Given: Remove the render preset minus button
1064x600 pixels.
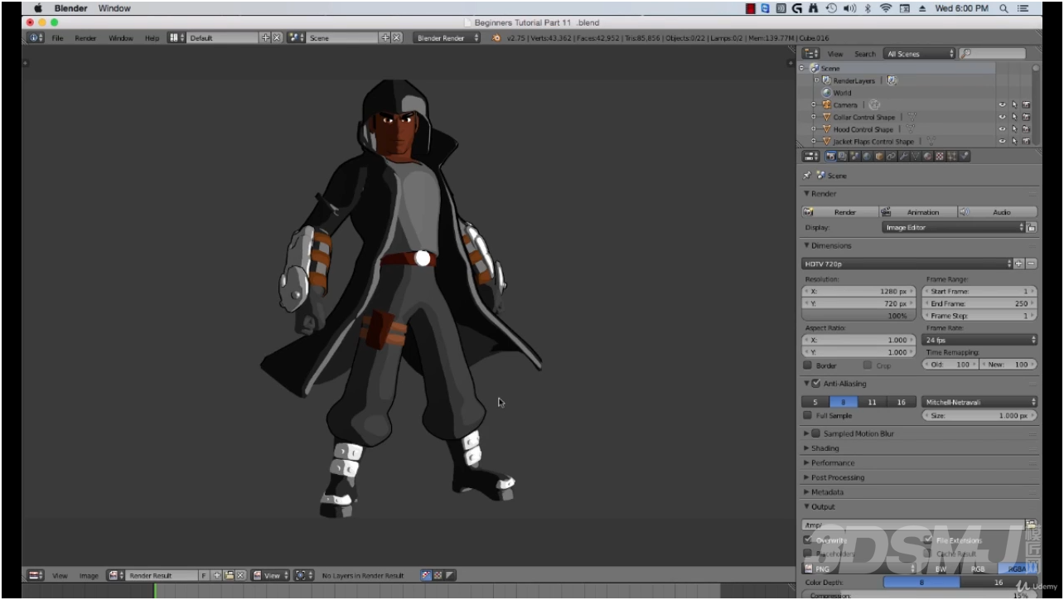Looking at the screenshot, I should [1031, 264].
